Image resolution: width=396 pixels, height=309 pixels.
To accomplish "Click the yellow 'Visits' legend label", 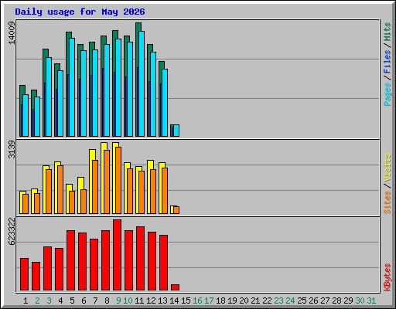I will click(x=387, y=168).
